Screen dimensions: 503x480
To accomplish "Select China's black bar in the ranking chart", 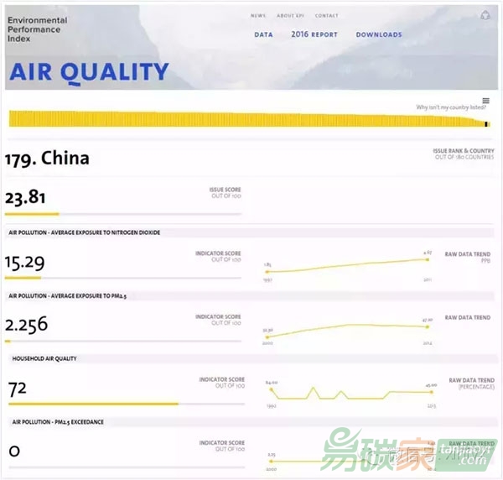I will tap(486, 124).
